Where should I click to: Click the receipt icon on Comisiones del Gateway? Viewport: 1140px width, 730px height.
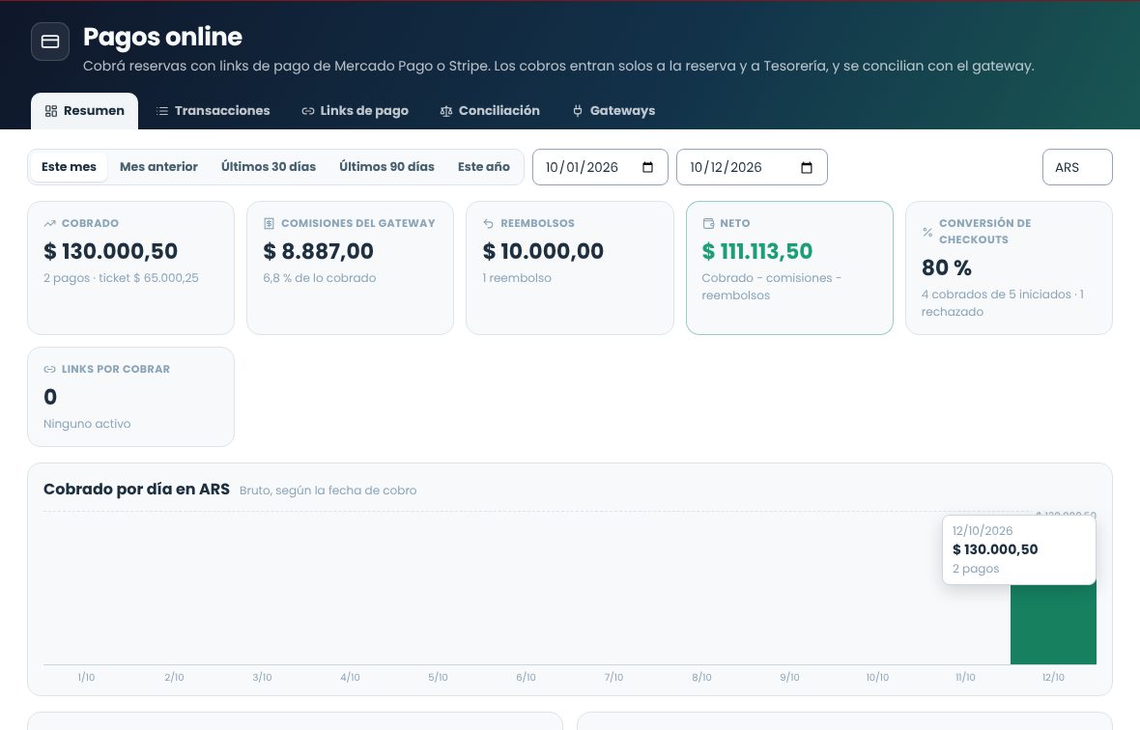269,224
